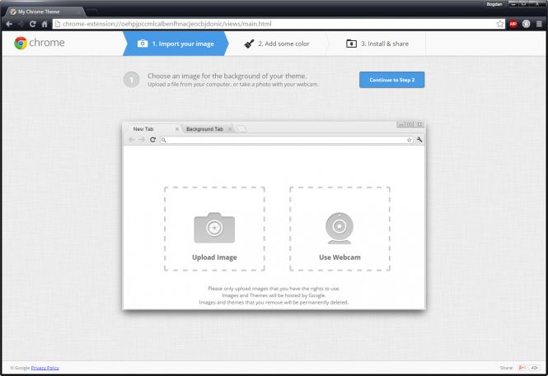548x376 pixels.
Task: Click the Chrome logo in header
Action: tap(39, 43)
